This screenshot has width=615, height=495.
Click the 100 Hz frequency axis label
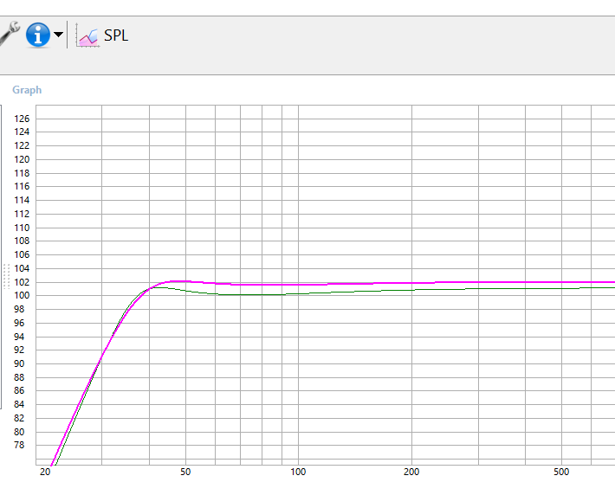tap(298, 472)
